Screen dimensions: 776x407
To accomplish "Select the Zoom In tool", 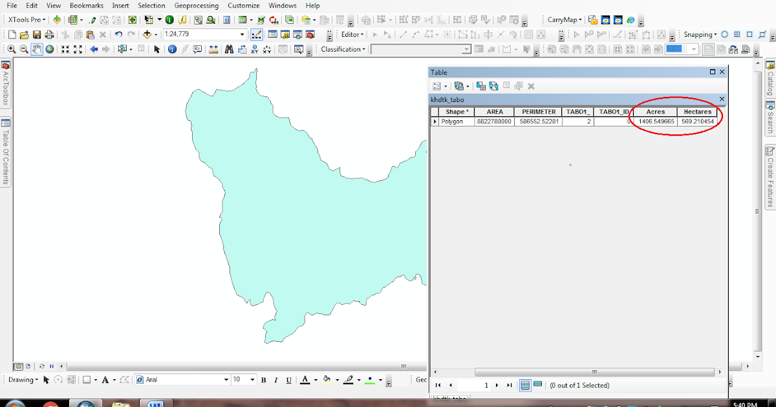I will (x=11, y=49).
